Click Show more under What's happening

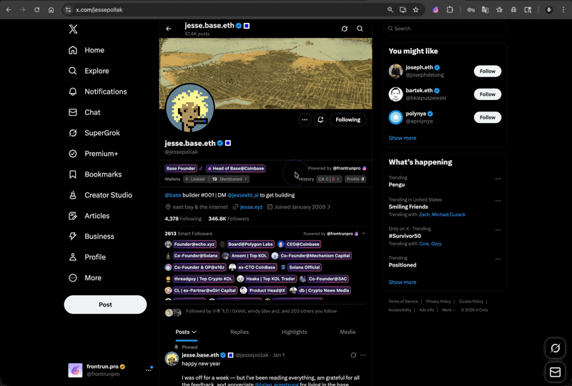coord(402,282)
